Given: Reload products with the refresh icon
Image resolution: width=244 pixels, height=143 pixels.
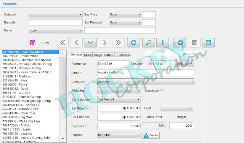Looking at the screenshot, I should click(x=133, y=43).
